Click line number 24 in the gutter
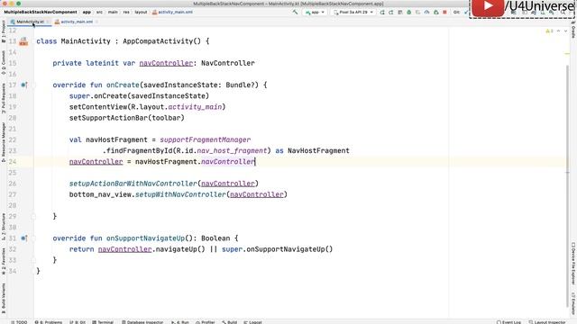 click(x=13, y=162)
